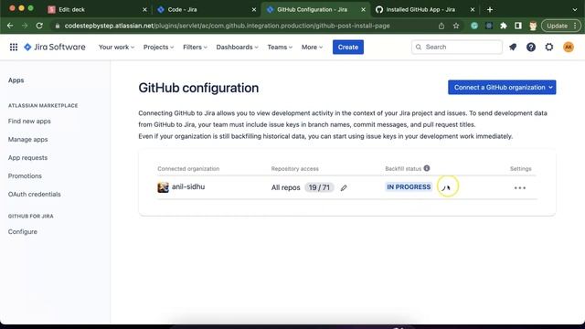Close the 'Edit: deck' tab
The image size is (585, 329).
[144, 10]
